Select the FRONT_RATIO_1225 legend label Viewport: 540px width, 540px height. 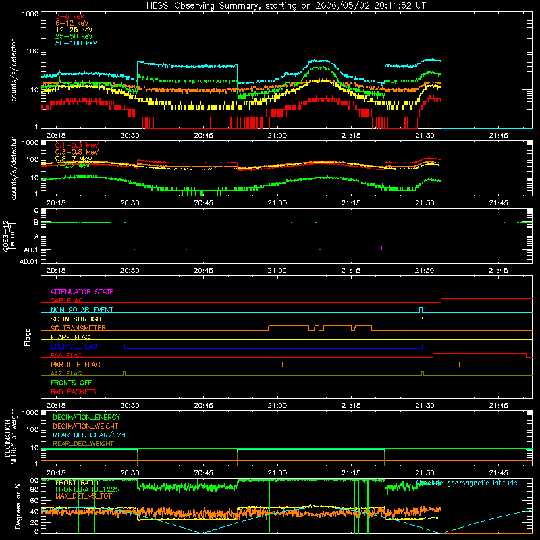(87, 489)
